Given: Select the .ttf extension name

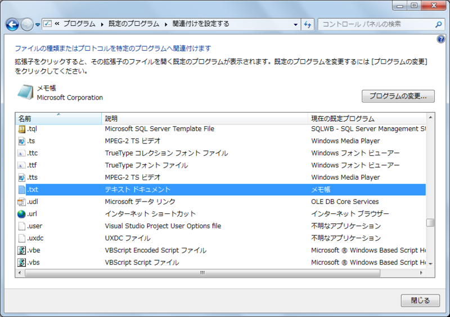Looking at the screenshot, I should tap(32, 166).
